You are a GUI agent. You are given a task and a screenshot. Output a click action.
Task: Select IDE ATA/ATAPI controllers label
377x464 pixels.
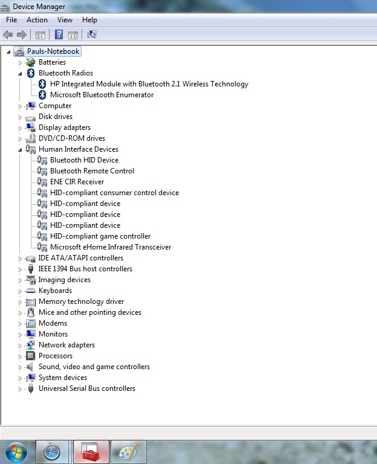pyautogui.click(x=81, y=258)
